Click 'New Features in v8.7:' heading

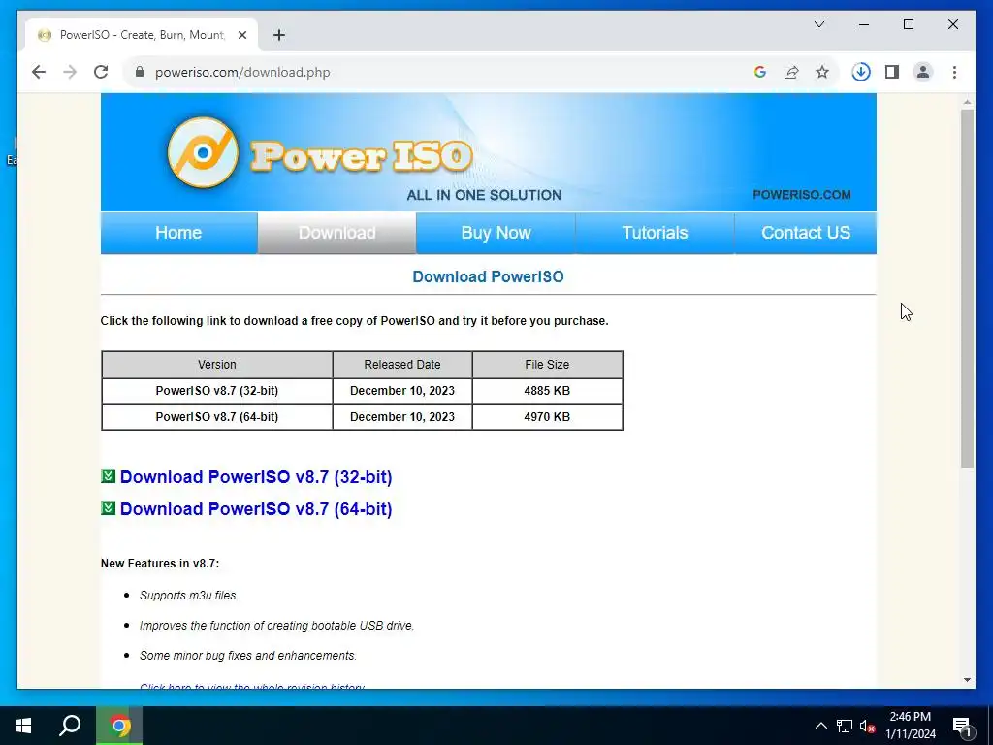[160, 564]
